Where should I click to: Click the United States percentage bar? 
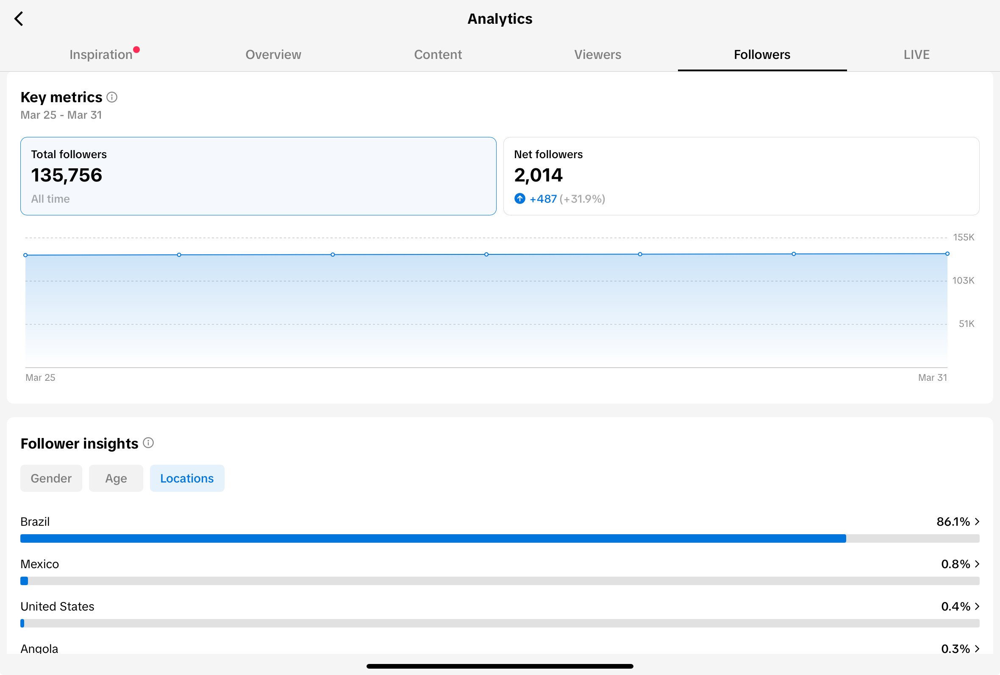pyautogui.click(x=500, y=623)
